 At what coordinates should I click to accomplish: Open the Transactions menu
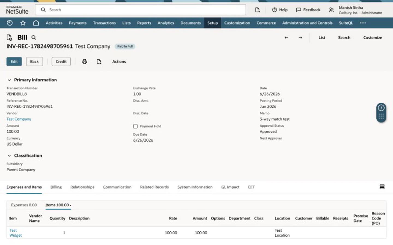coord(104,23)
